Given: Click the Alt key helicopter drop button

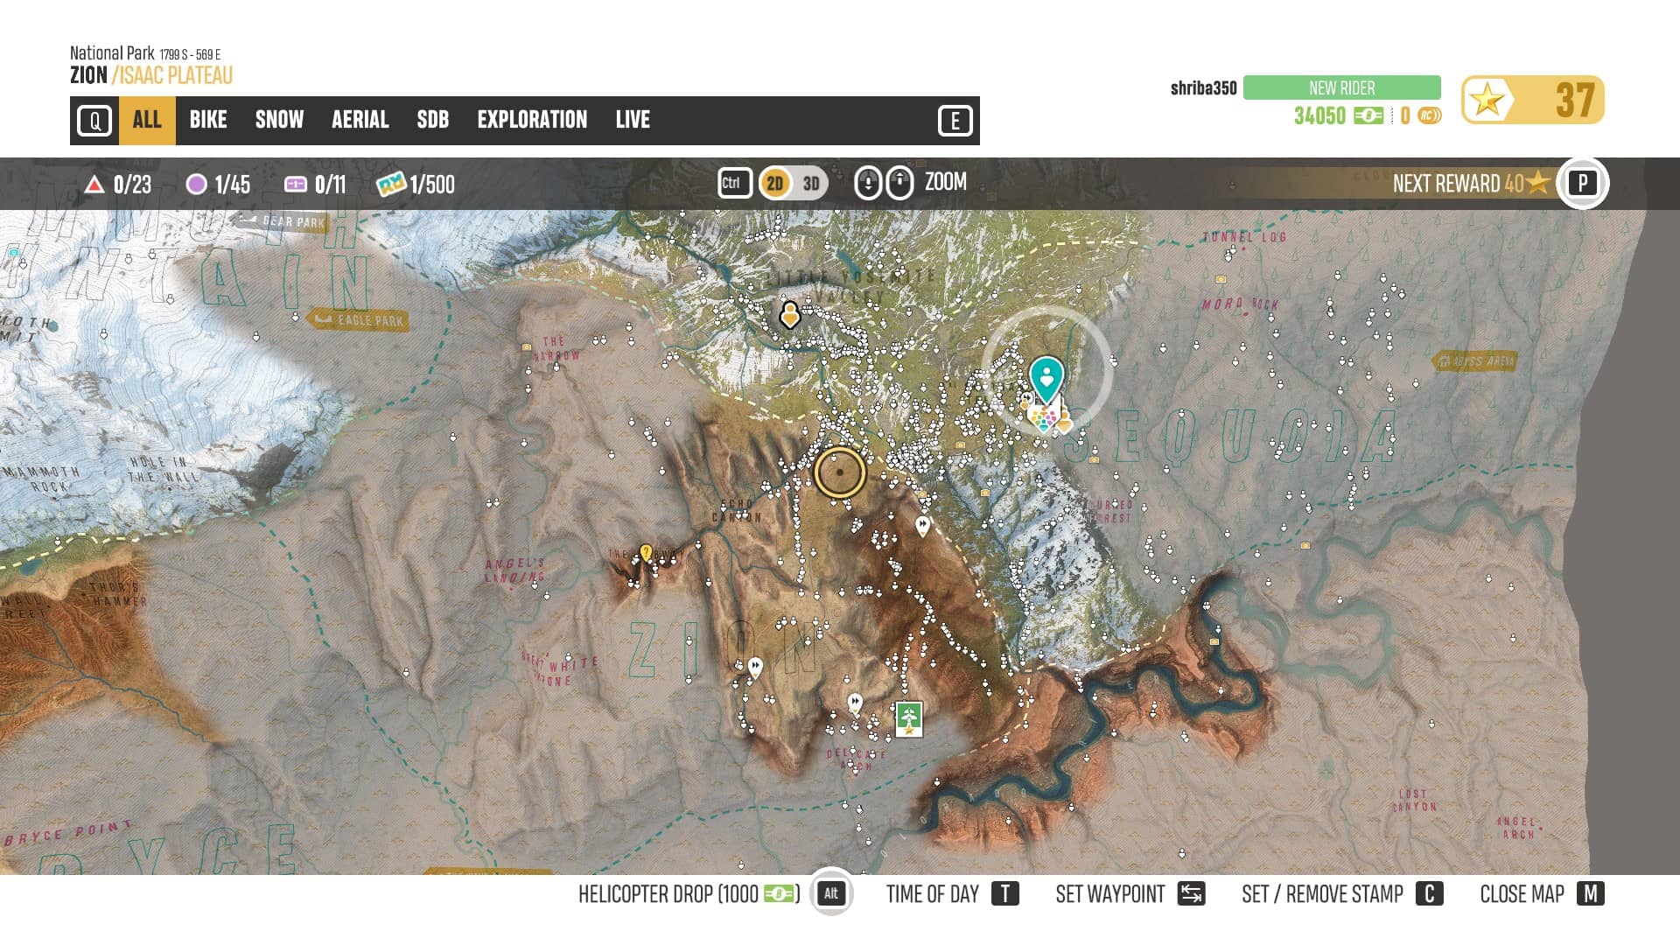Looking at the screenshot, I should click(x=830, y=893).
